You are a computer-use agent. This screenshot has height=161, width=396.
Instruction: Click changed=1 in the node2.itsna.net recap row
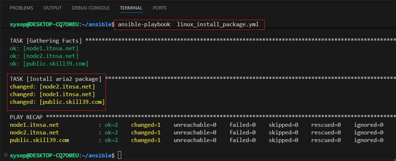[x=146, y=133]
